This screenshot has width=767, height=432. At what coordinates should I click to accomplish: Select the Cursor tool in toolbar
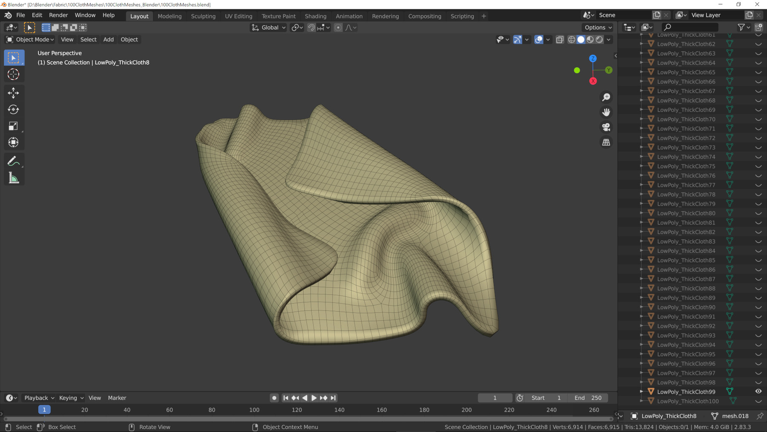tap(13, 74)
